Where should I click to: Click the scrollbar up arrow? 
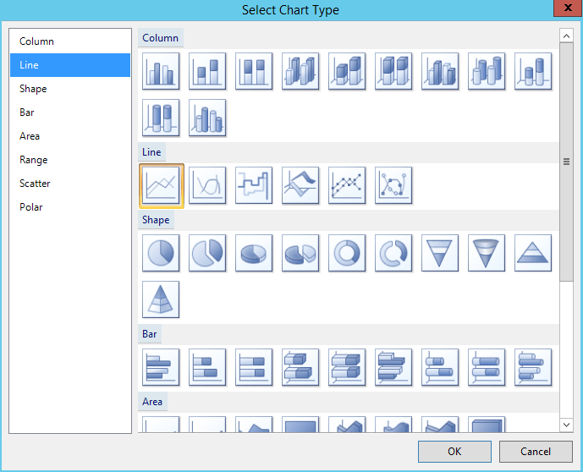[x=566, y=36]
